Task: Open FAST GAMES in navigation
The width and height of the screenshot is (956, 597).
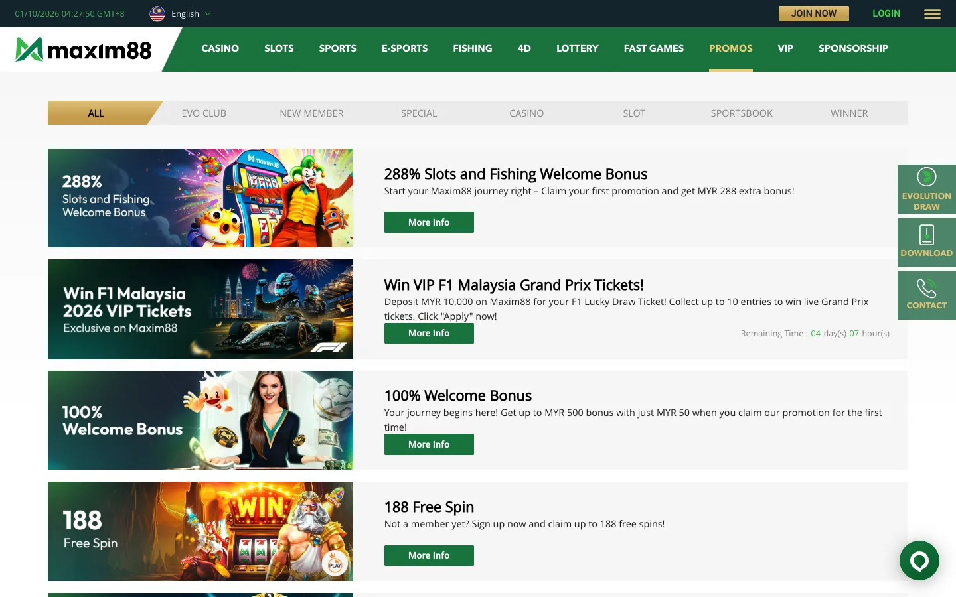Action: [x=654, y=48]
